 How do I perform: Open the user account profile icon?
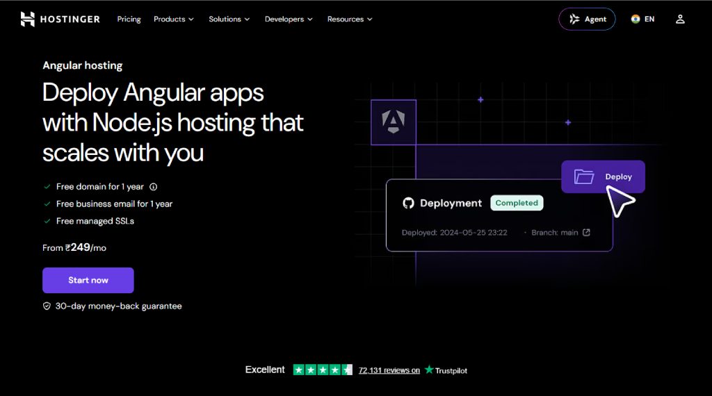(x=680, y=19)
